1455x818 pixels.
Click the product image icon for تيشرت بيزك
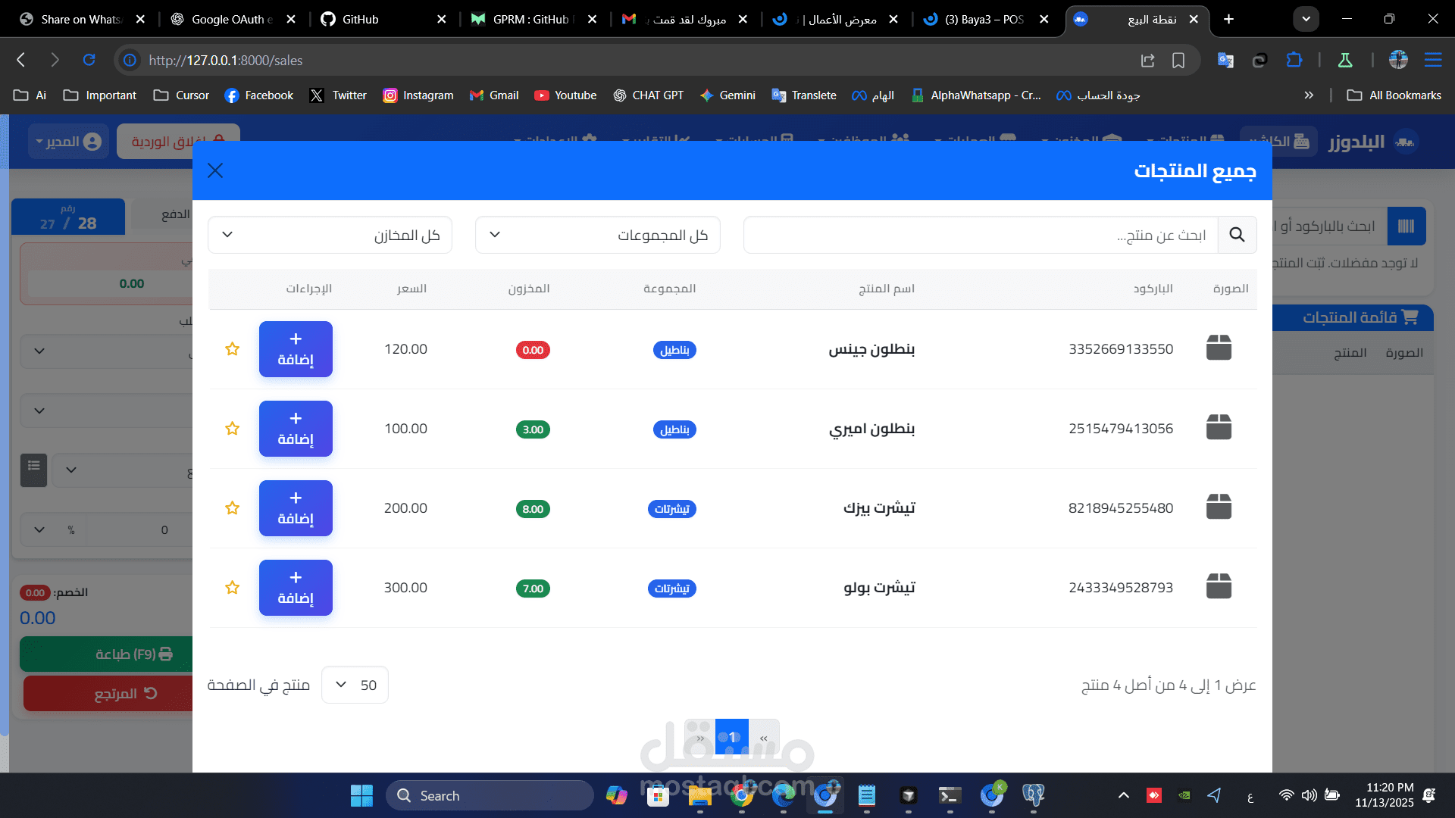pos(1219,507)
